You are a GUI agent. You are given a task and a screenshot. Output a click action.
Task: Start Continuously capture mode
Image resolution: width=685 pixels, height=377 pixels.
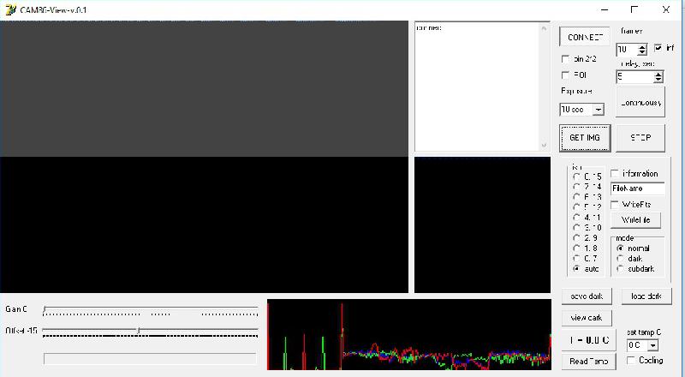(640, 103)
